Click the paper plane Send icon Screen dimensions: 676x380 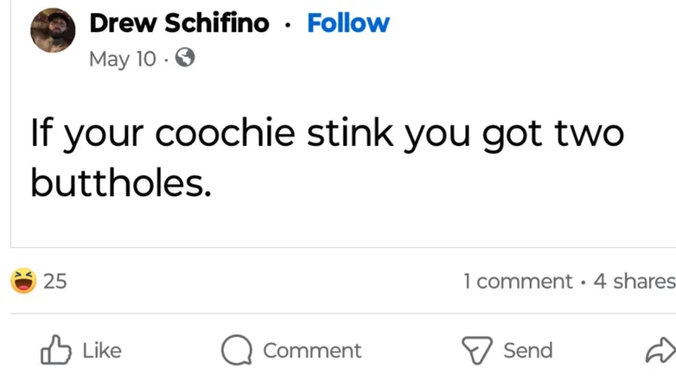[477, 351]
